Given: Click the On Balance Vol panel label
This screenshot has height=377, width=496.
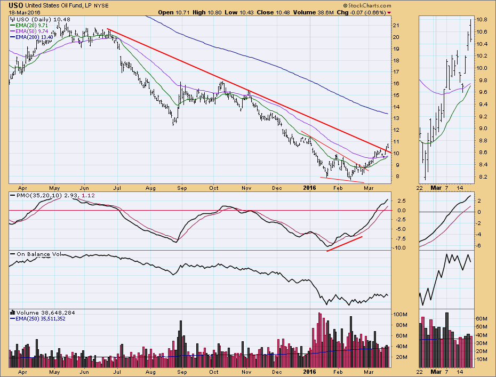Looking at the screenshot, I should pyautogui.click(x=39, y=254).
